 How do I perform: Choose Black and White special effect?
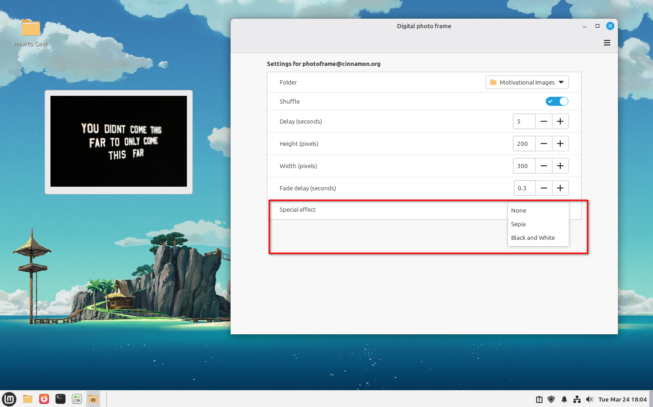click(538, 238)
